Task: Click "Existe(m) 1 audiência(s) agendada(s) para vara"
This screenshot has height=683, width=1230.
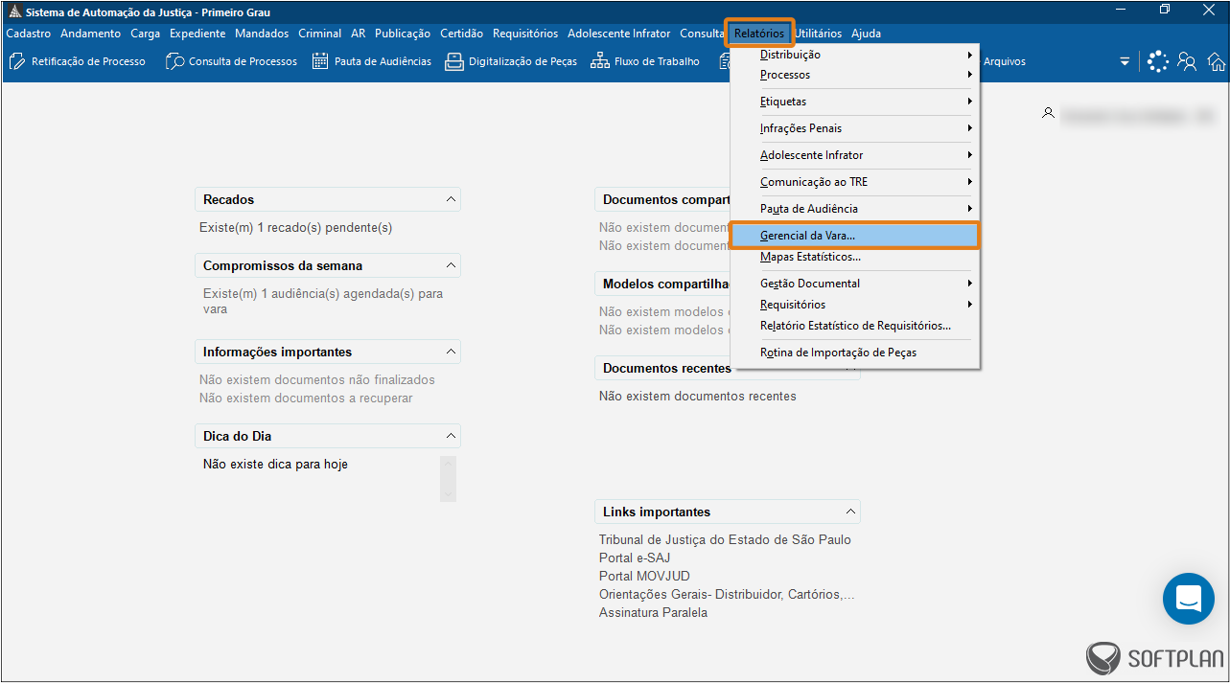Action: tap(323, 302)
